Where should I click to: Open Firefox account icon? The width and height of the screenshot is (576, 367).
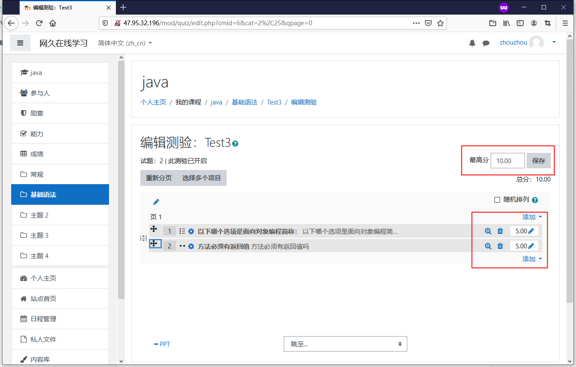(534, 23)
